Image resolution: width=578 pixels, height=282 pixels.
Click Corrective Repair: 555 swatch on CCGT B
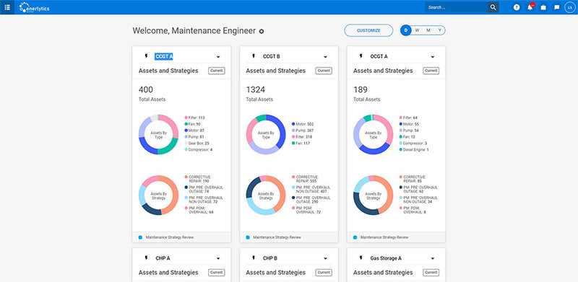pos(293,177)
